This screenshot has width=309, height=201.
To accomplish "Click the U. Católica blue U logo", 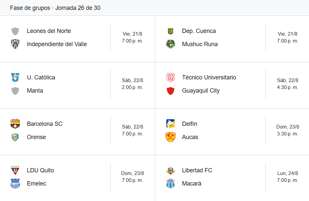I will pyautogui.click(x=15, y=77).
